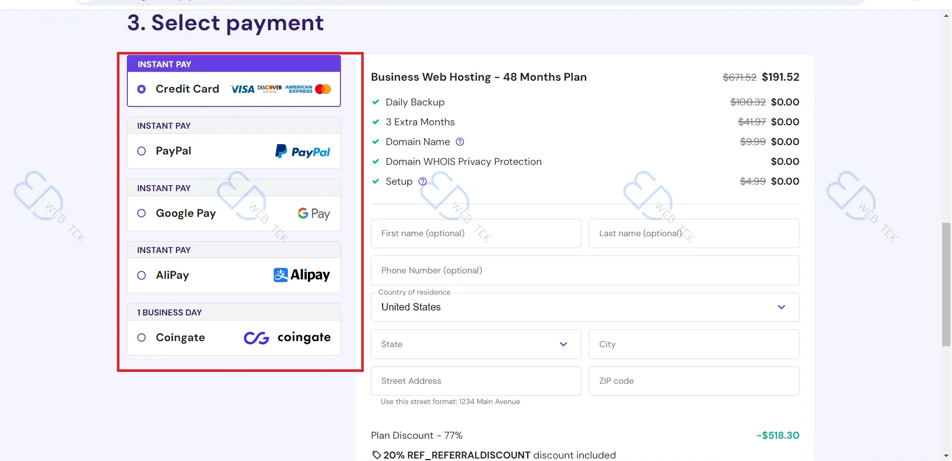Click the PayPal brand logo
The image size is (952, 461).
click(303, 151)
